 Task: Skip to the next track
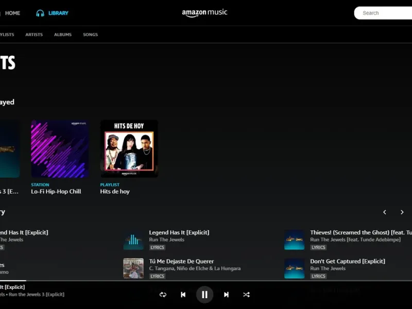click(226, 295)
